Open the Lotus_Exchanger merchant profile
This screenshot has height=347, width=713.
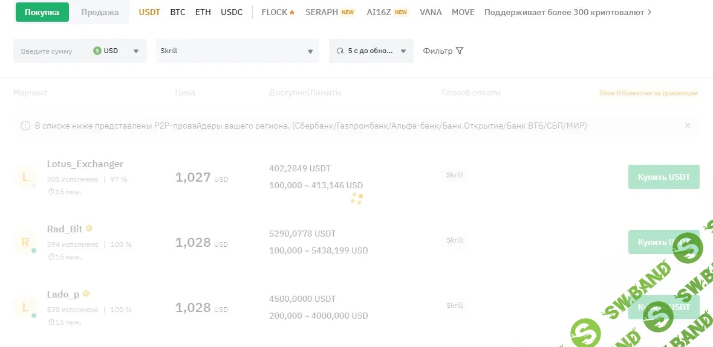click(85, 164)
